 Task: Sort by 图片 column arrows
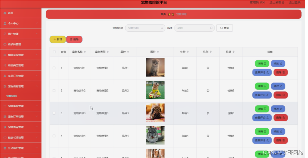coord(158,52)
